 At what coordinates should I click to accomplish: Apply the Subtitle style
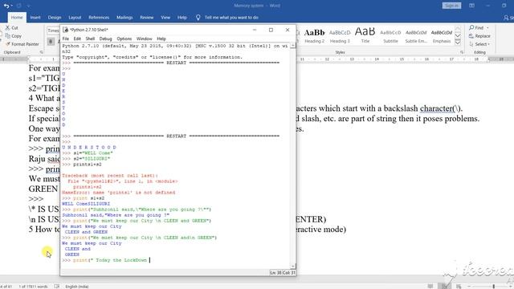[390, 36]
